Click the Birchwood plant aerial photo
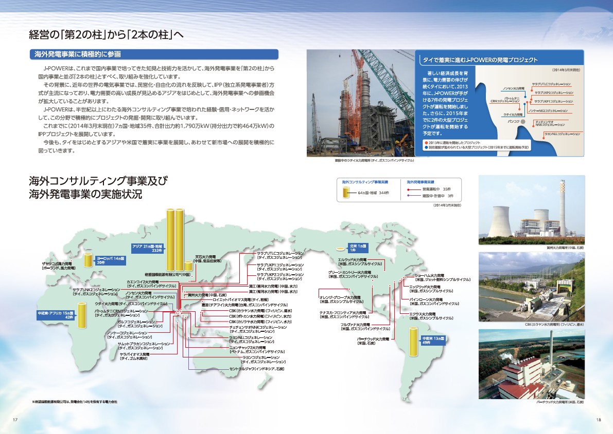 532,364
